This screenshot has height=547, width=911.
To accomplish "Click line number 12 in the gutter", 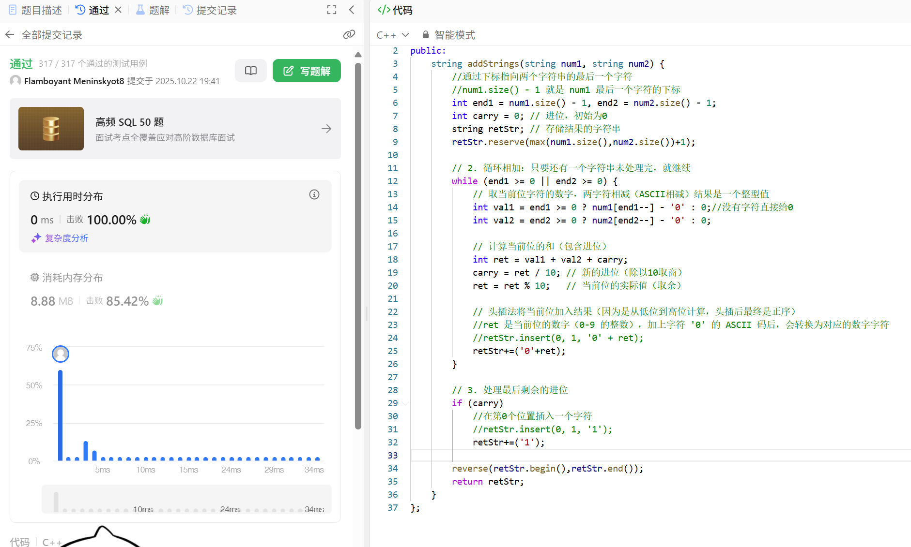I will [393, 181].
